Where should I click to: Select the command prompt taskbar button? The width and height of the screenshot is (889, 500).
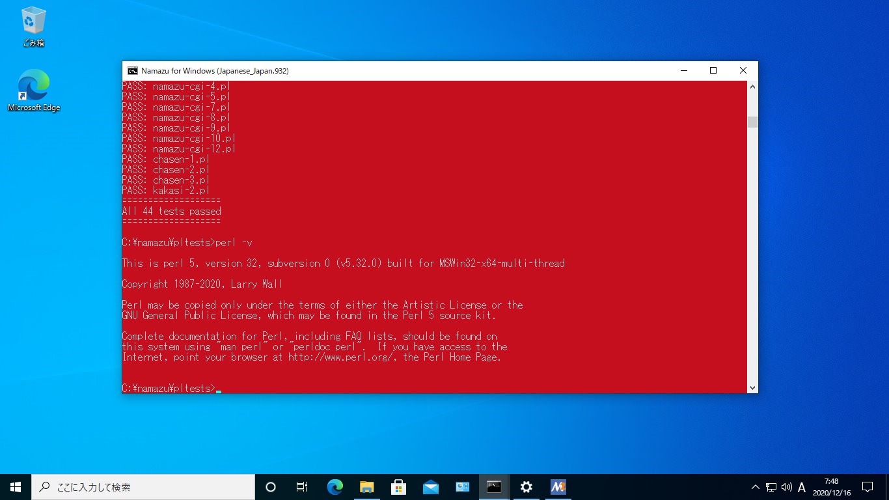pos(494,487)
